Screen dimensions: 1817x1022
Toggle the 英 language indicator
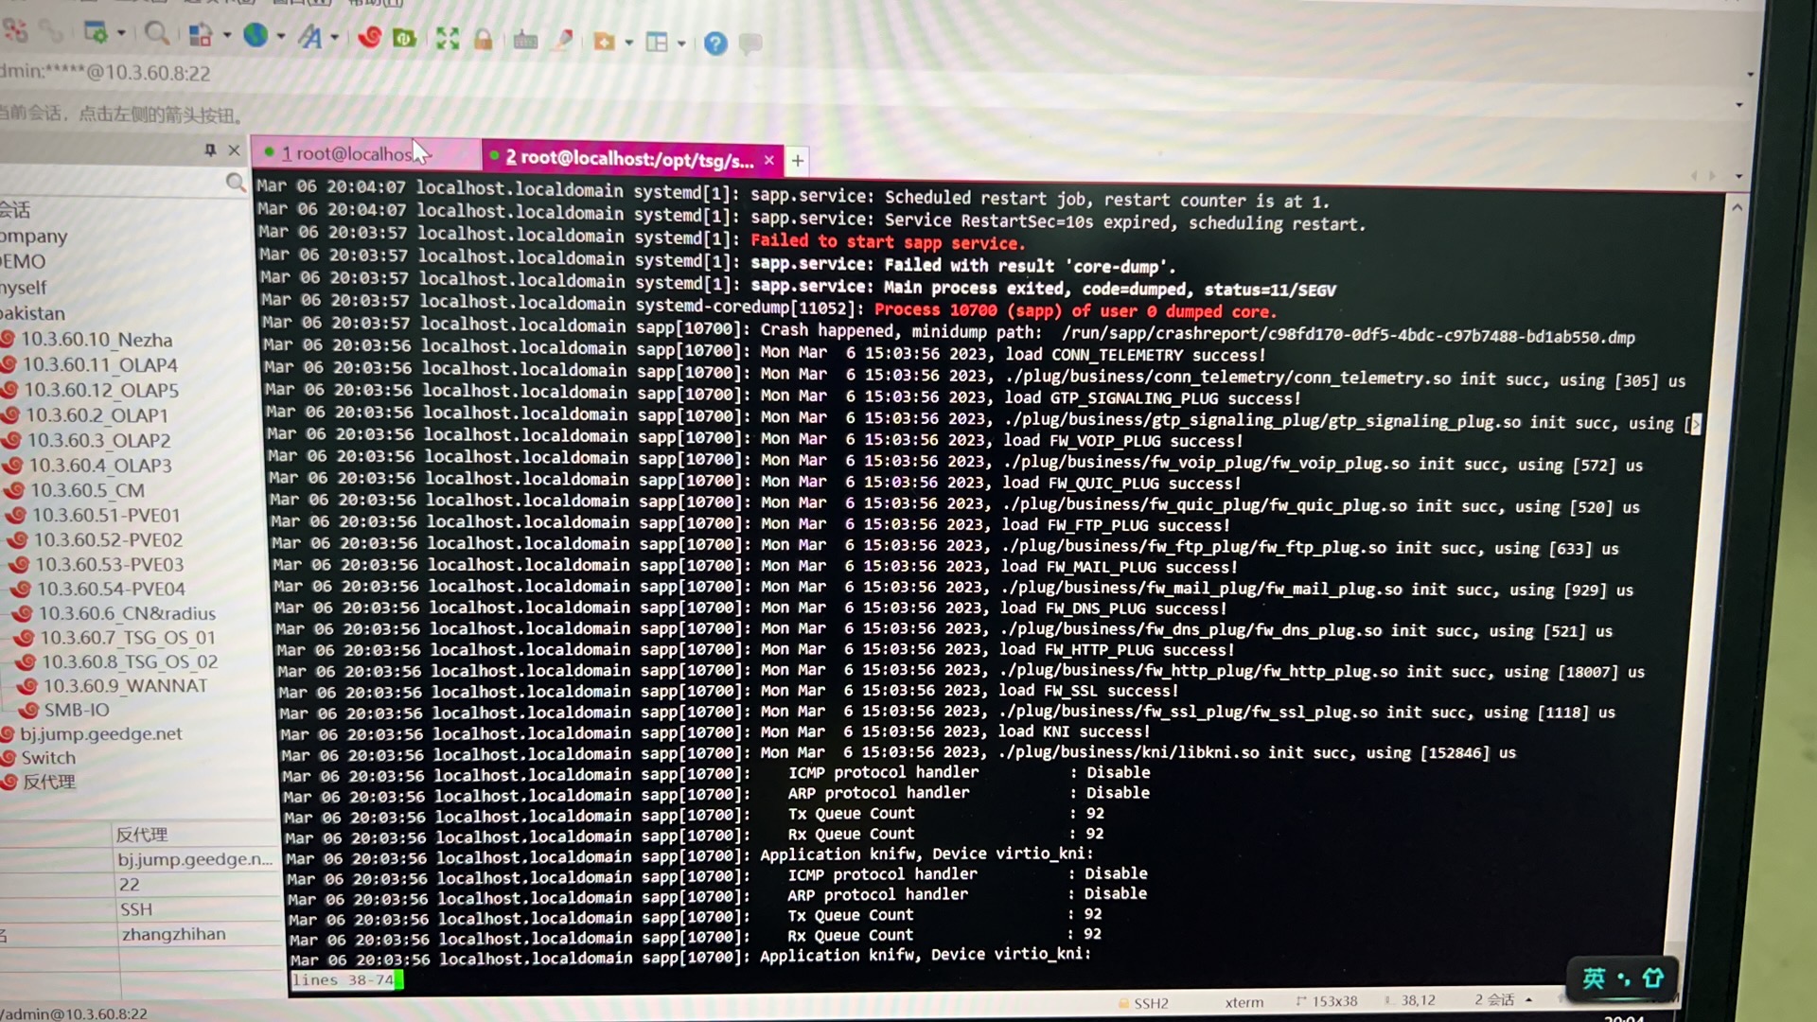(1594, 978)
